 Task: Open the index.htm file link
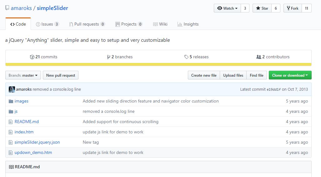point(24,132)
